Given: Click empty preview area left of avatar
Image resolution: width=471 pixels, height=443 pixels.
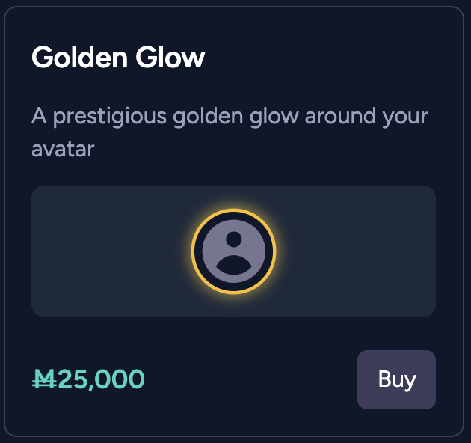Looking at the screenshot, I should (105, 251).
